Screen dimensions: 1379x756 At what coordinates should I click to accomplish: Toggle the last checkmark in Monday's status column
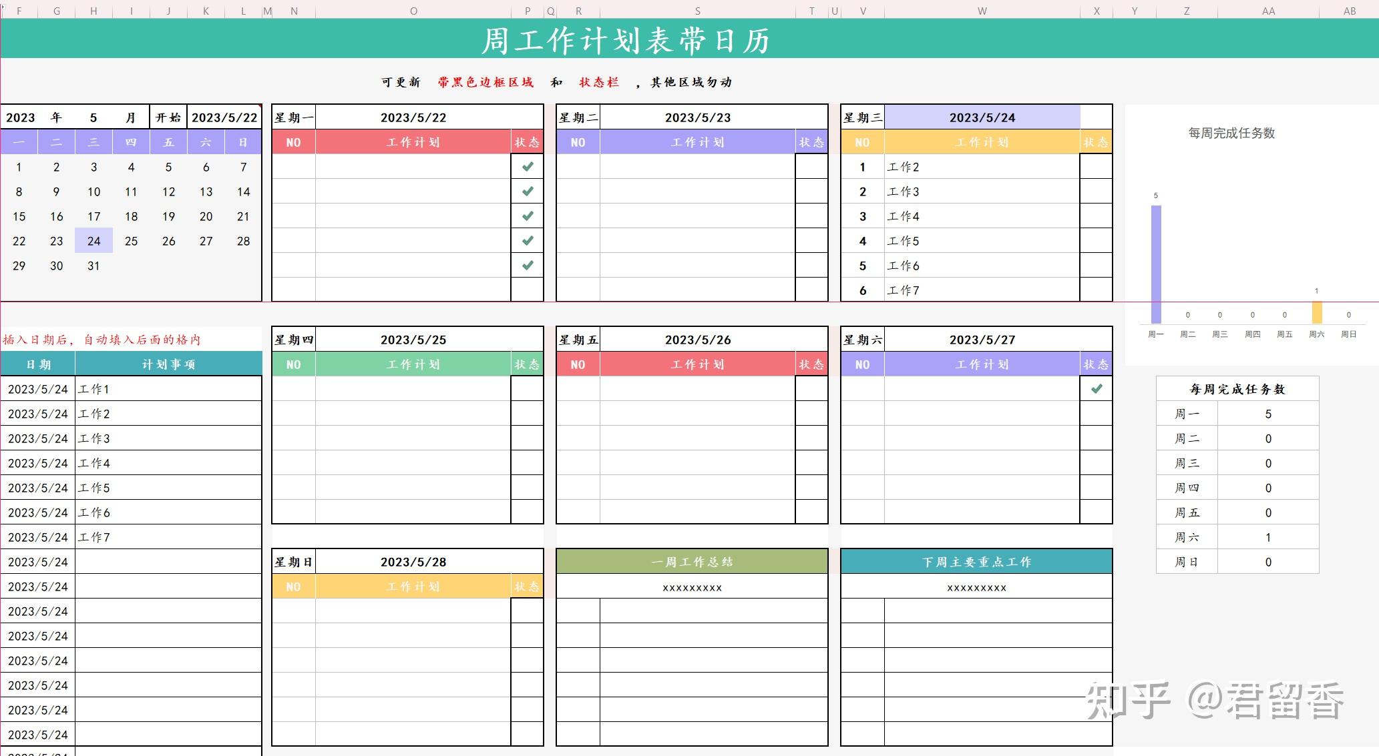527,265
